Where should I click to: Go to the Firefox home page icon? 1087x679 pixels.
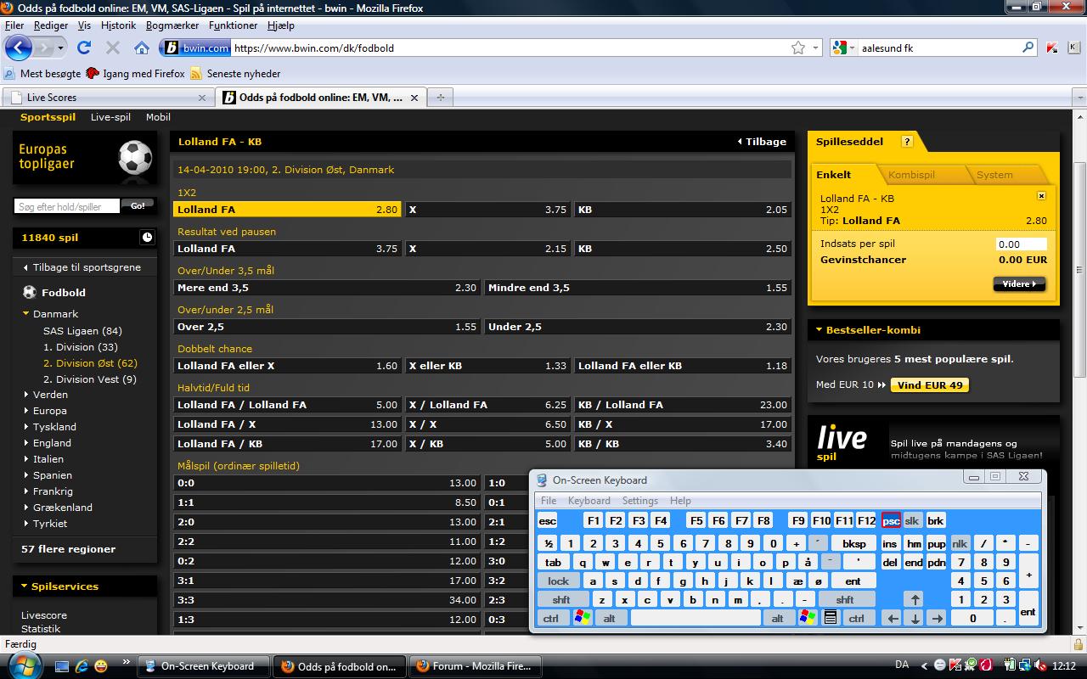(142, 48)
